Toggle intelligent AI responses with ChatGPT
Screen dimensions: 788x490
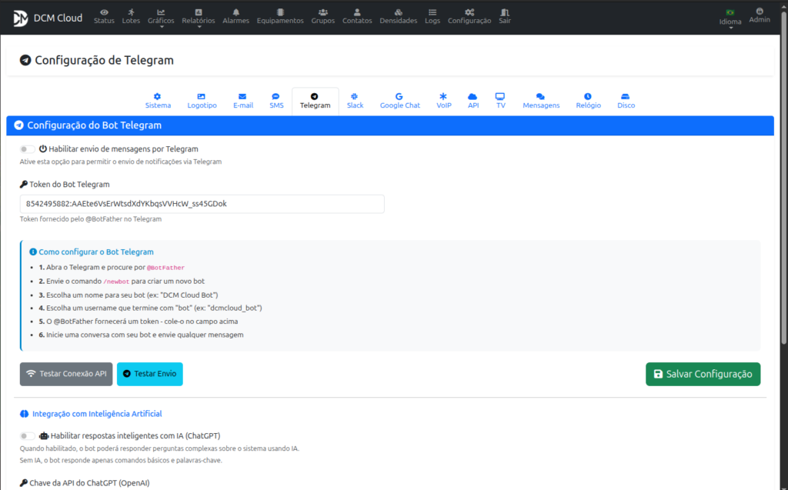(x=28, y=435)
